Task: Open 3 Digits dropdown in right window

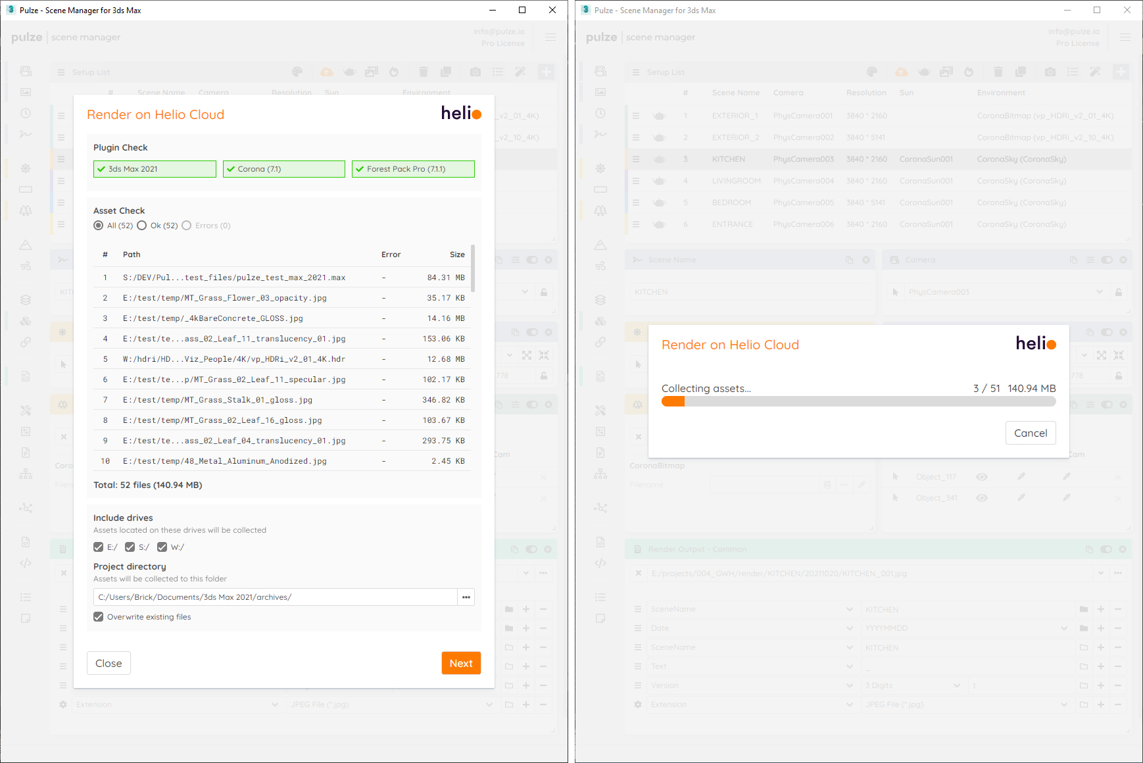Action: pos(912,685)
